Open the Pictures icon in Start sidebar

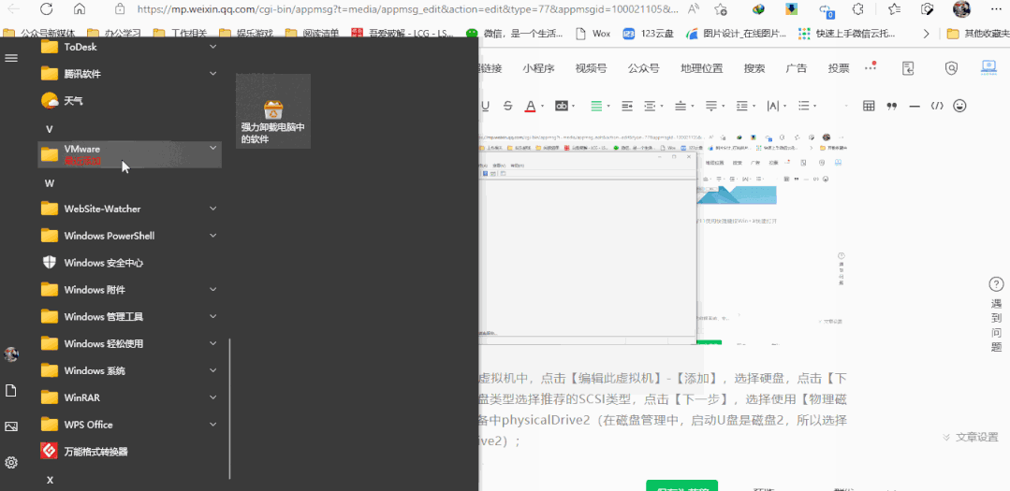pyautogui.click(x=11, y=426)
